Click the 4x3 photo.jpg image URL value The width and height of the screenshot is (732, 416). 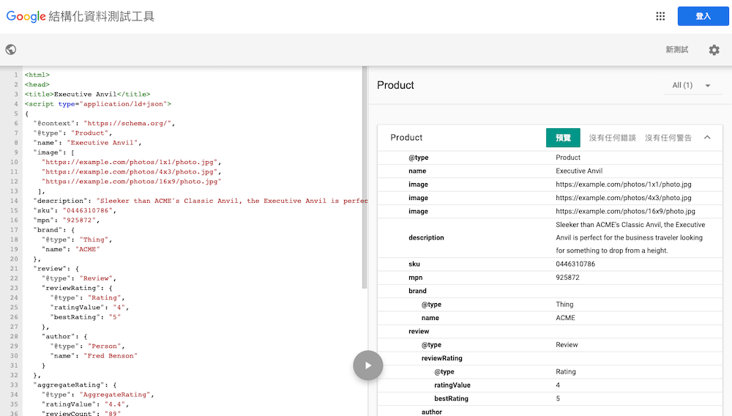pos(623,198)
